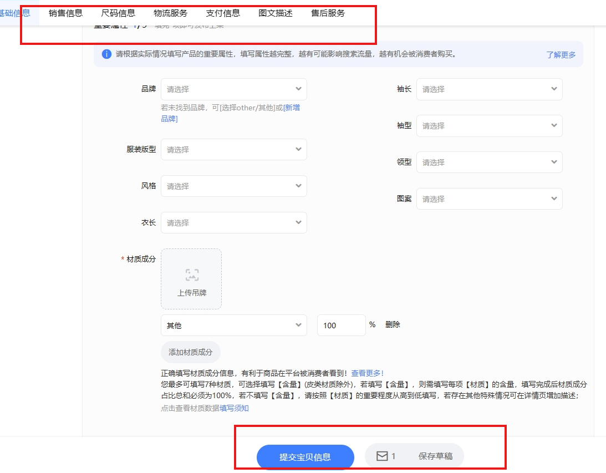606x473 pixels.
Task: Select the 服装版型 dropdown
Action: point(233,150)
